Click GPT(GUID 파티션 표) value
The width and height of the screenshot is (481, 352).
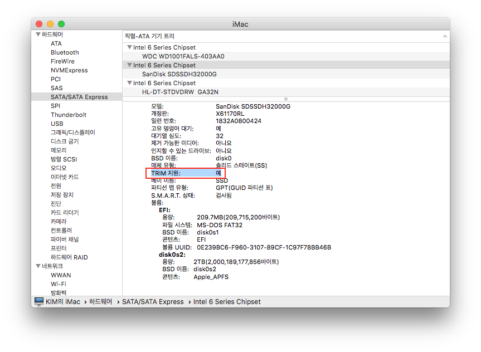click(x=244, y=188)
